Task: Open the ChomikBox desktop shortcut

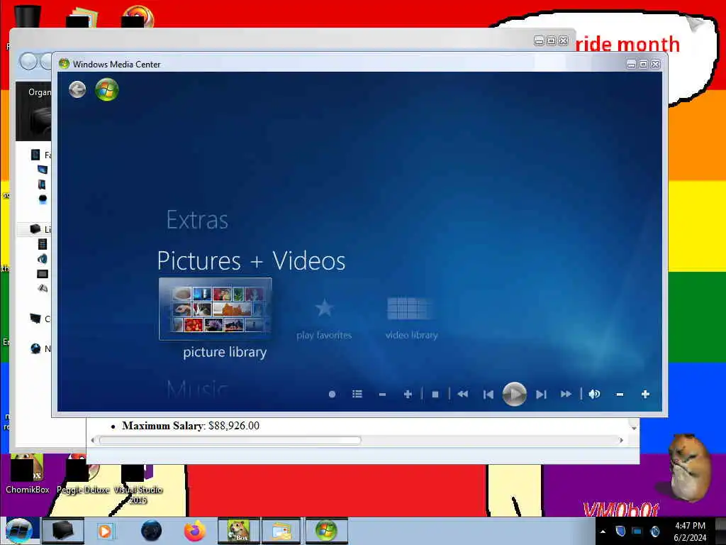Action: 28,473
